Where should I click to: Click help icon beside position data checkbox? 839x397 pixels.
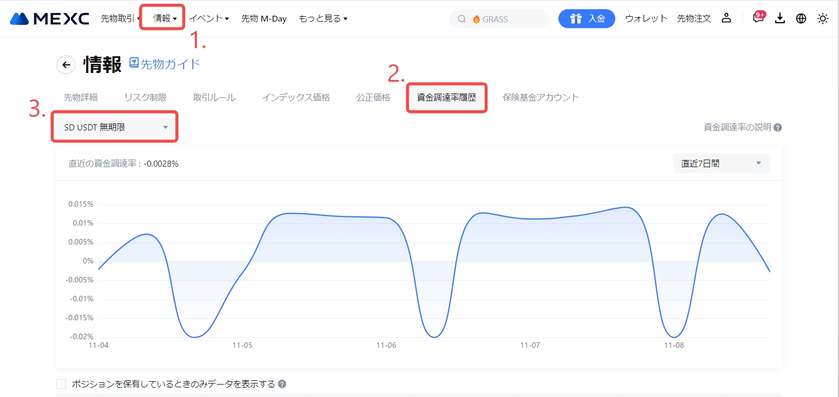tap(282, 384)
